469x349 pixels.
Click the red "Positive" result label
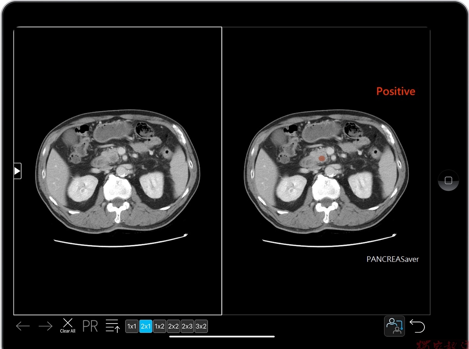click(x=396, y=92)
